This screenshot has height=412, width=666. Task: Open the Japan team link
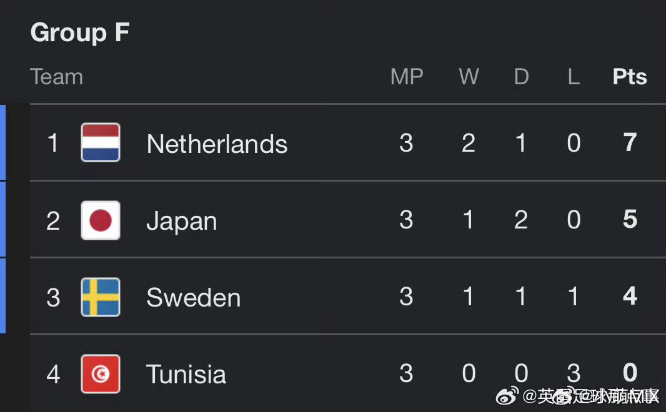pyautogui.click(x=182, y=222)
